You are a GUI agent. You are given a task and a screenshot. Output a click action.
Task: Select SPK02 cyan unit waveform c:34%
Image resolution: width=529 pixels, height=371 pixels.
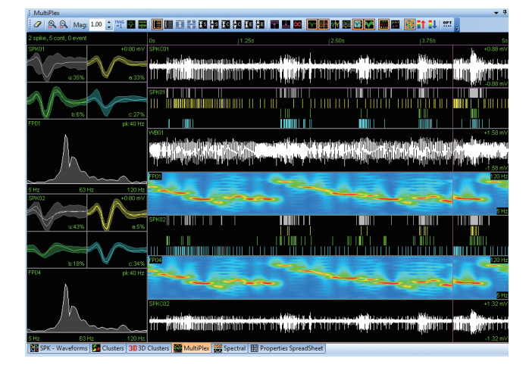coord(117,250)
